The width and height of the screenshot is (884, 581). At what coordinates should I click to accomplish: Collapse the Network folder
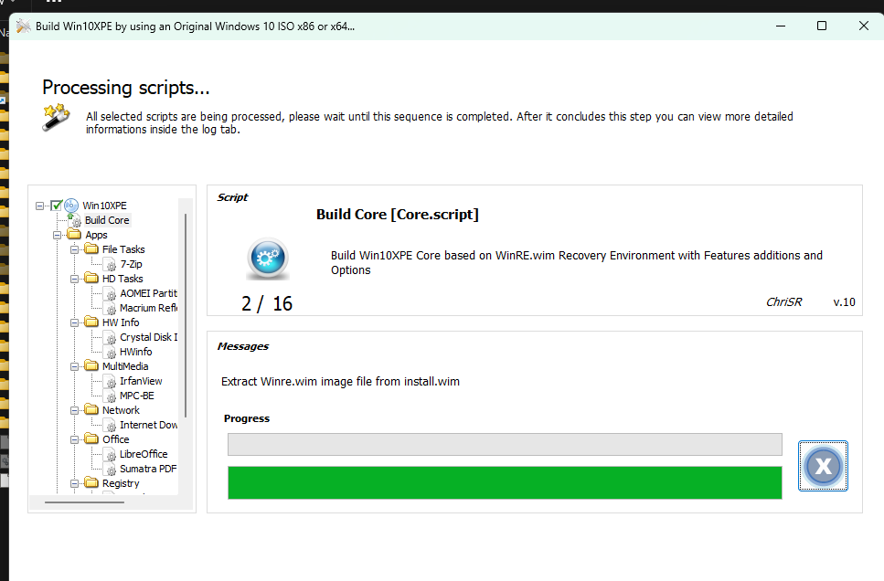(74, 411)
